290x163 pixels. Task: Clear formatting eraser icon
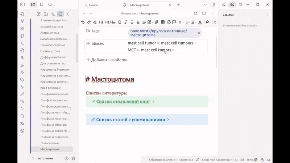(x=95, y=22)
